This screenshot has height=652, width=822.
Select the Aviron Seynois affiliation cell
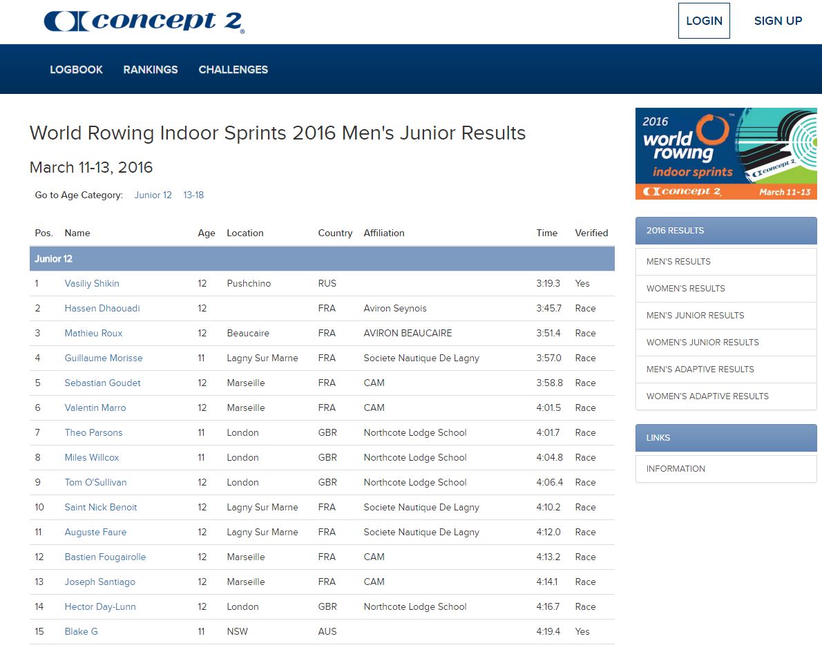(394, 308)
